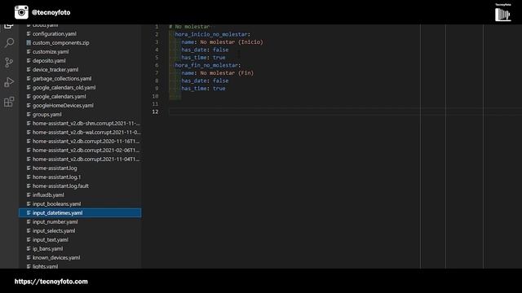The width and height of the screenshot is (522, 293).
Task: Place cursor on hora_fin_no_molestar key
Action: 206,65
